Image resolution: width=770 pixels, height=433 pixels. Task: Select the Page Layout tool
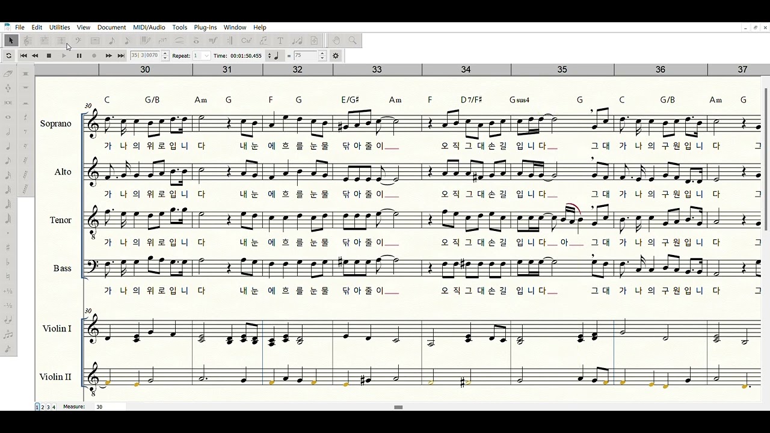click(x=313, y=40)
